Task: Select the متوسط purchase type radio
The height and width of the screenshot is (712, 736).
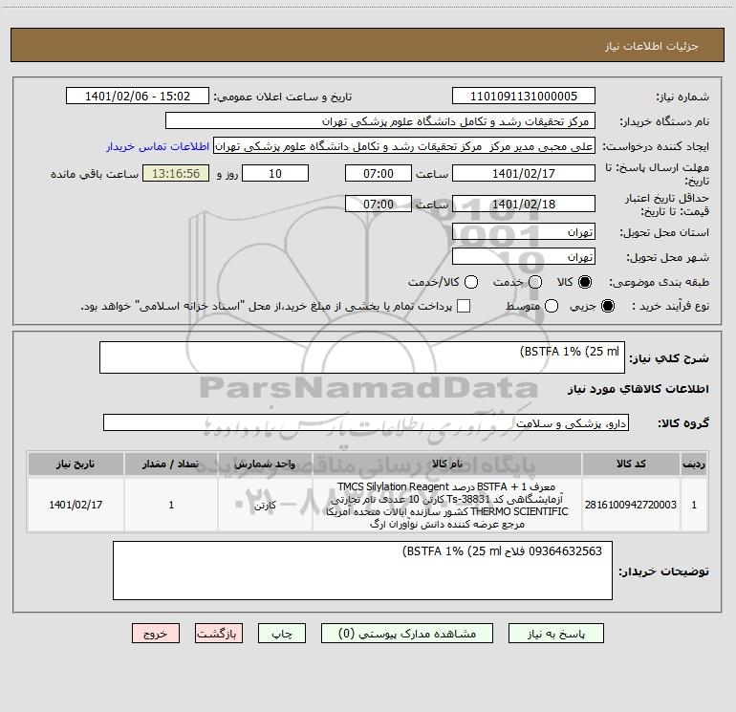Action: pyautogui.click(x=552, y=306)
